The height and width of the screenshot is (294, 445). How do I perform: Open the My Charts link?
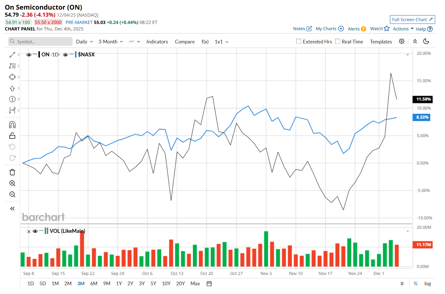tap(326, 29)
